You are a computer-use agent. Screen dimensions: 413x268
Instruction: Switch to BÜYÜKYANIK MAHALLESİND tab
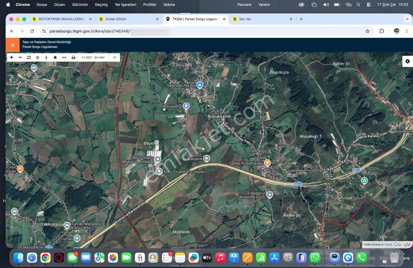tap(61, 19)
